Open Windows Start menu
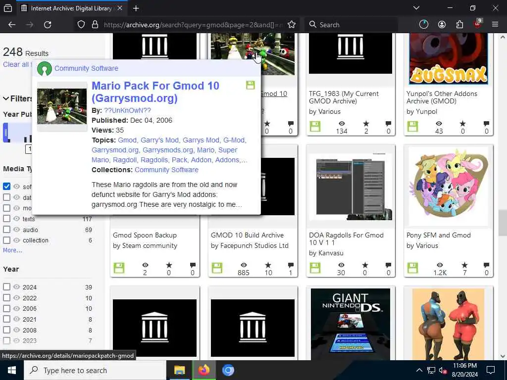 click(12, 370)
